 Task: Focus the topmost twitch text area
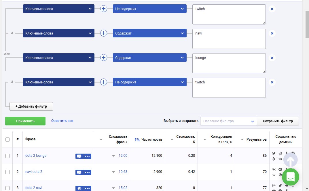tap(229, 14)
